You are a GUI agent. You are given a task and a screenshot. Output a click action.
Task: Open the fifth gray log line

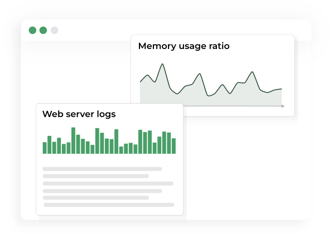tap(96, 198)
